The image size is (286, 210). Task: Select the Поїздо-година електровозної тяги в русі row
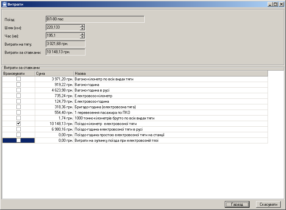[171, 129]
